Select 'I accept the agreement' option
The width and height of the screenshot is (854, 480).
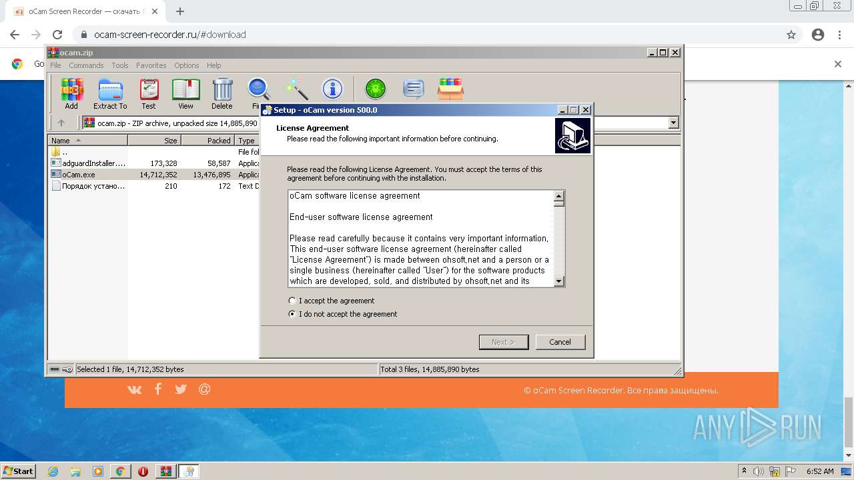[292, 301]
